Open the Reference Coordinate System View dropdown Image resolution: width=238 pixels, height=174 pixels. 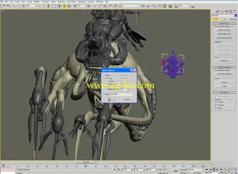click(81, 6)
